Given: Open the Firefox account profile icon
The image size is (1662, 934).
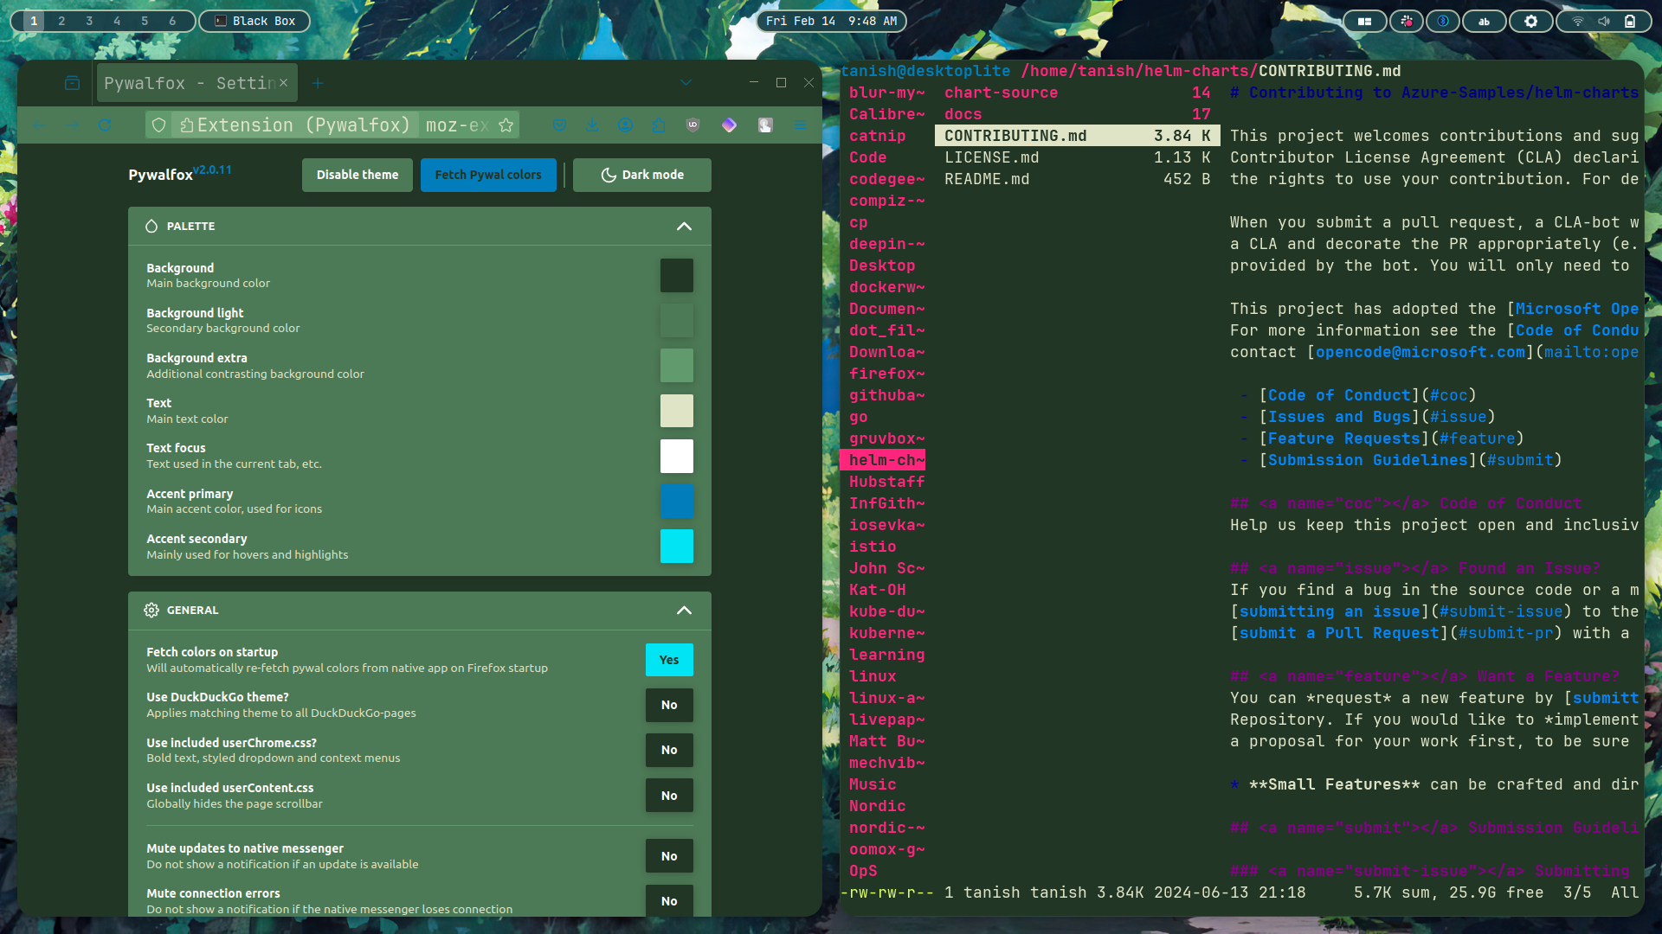Looking at the screenshot, I should click(625, 125).
